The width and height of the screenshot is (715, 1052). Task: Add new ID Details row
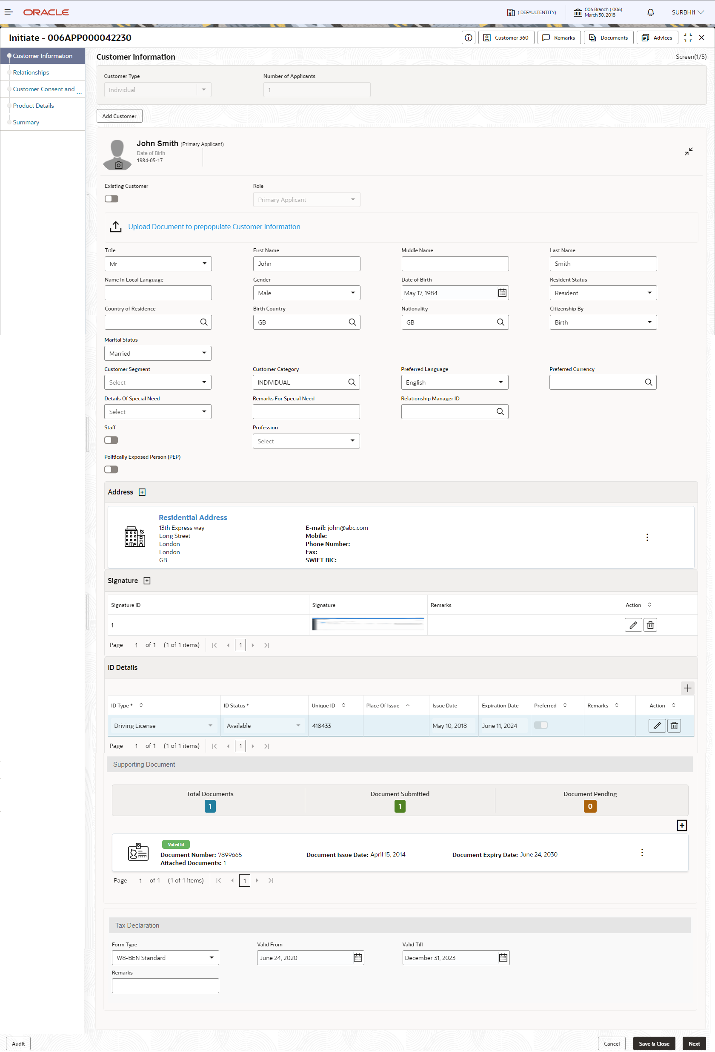pyautogui.click(x=687, y=688)
